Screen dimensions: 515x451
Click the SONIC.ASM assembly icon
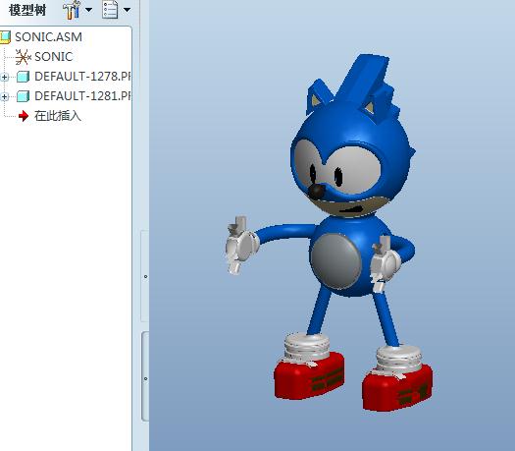(x=5, y=37)
